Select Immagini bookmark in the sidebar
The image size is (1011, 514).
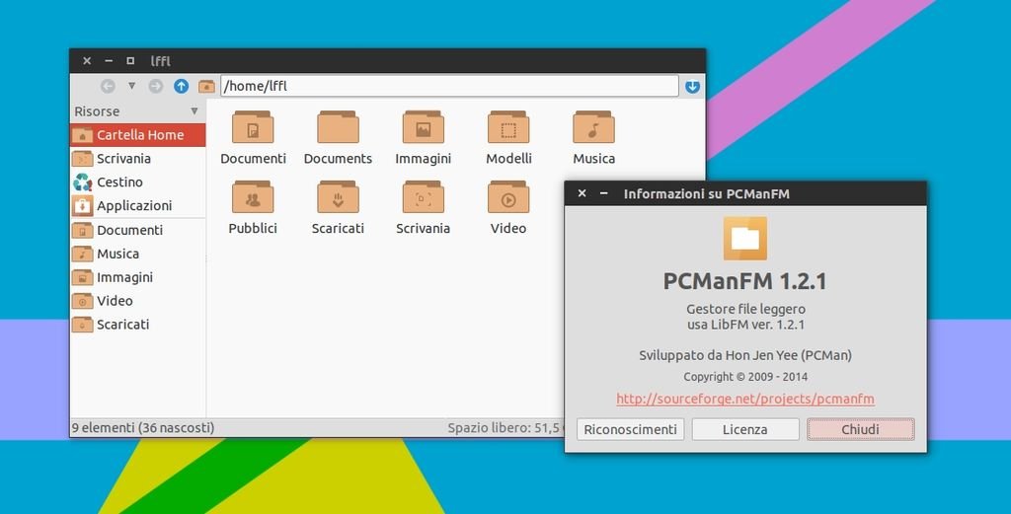click(137, 277)
